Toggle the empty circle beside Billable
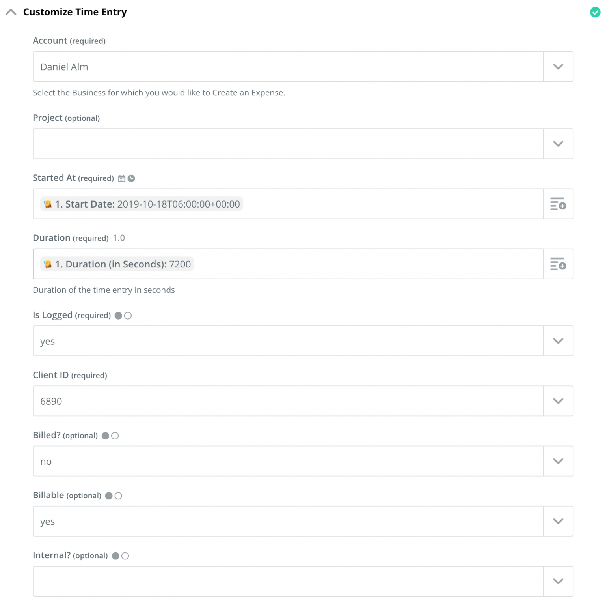The height and width of the screenshot is (604, 607). (x=119, y=496)
